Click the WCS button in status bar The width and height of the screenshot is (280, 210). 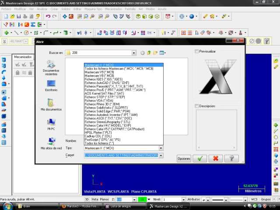point(254,199)
